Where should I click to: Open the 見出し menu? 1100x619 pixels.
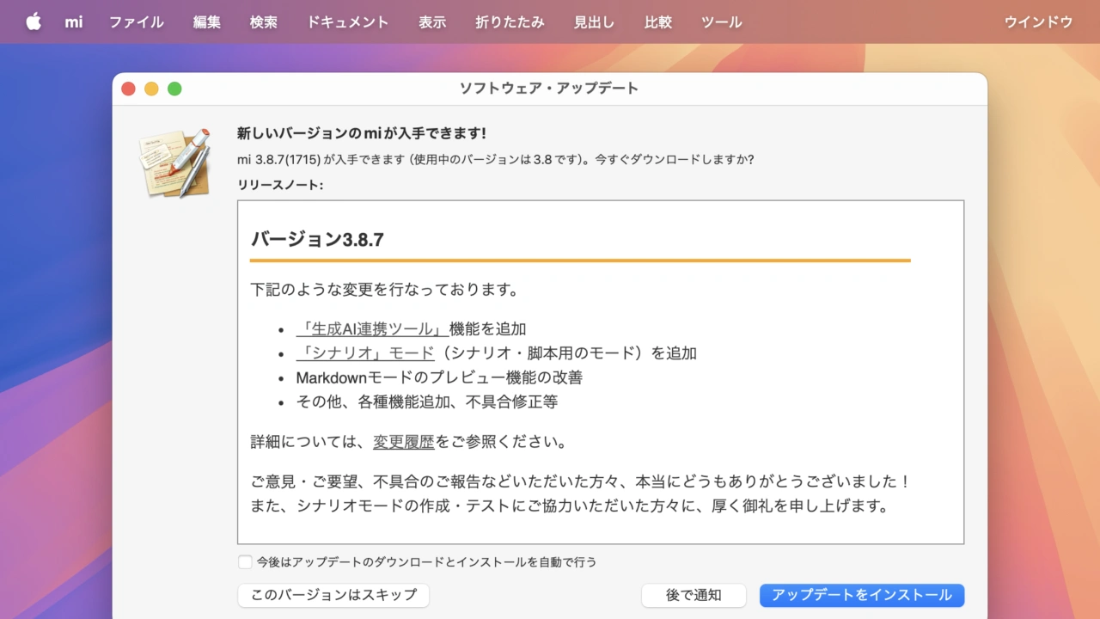point(594,22)
